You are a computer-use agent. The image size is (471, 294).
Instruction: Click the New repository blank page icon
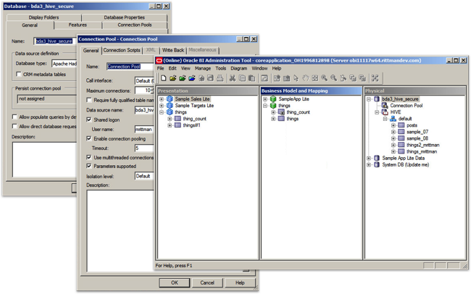164,78
